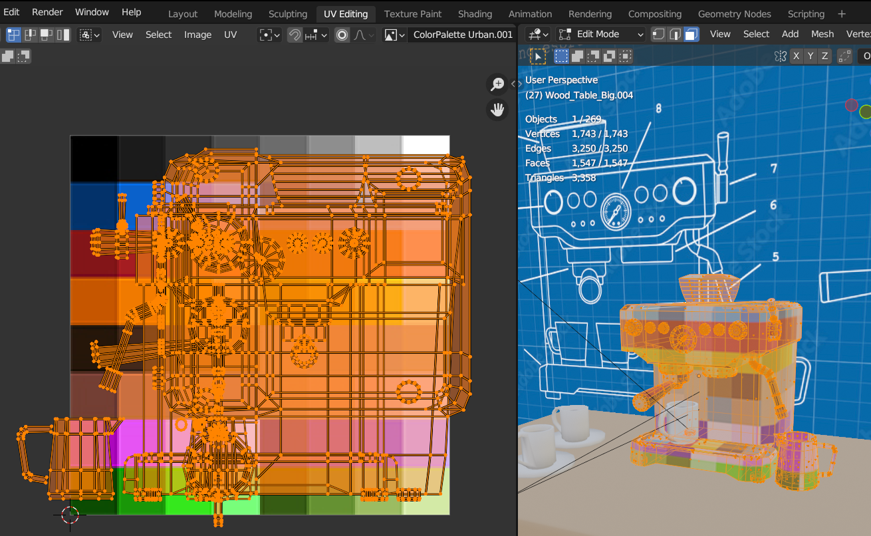Open the UV menu in the UV editor
The width and height of the screenshot is (871, 536).
click(x=230, y=35)
